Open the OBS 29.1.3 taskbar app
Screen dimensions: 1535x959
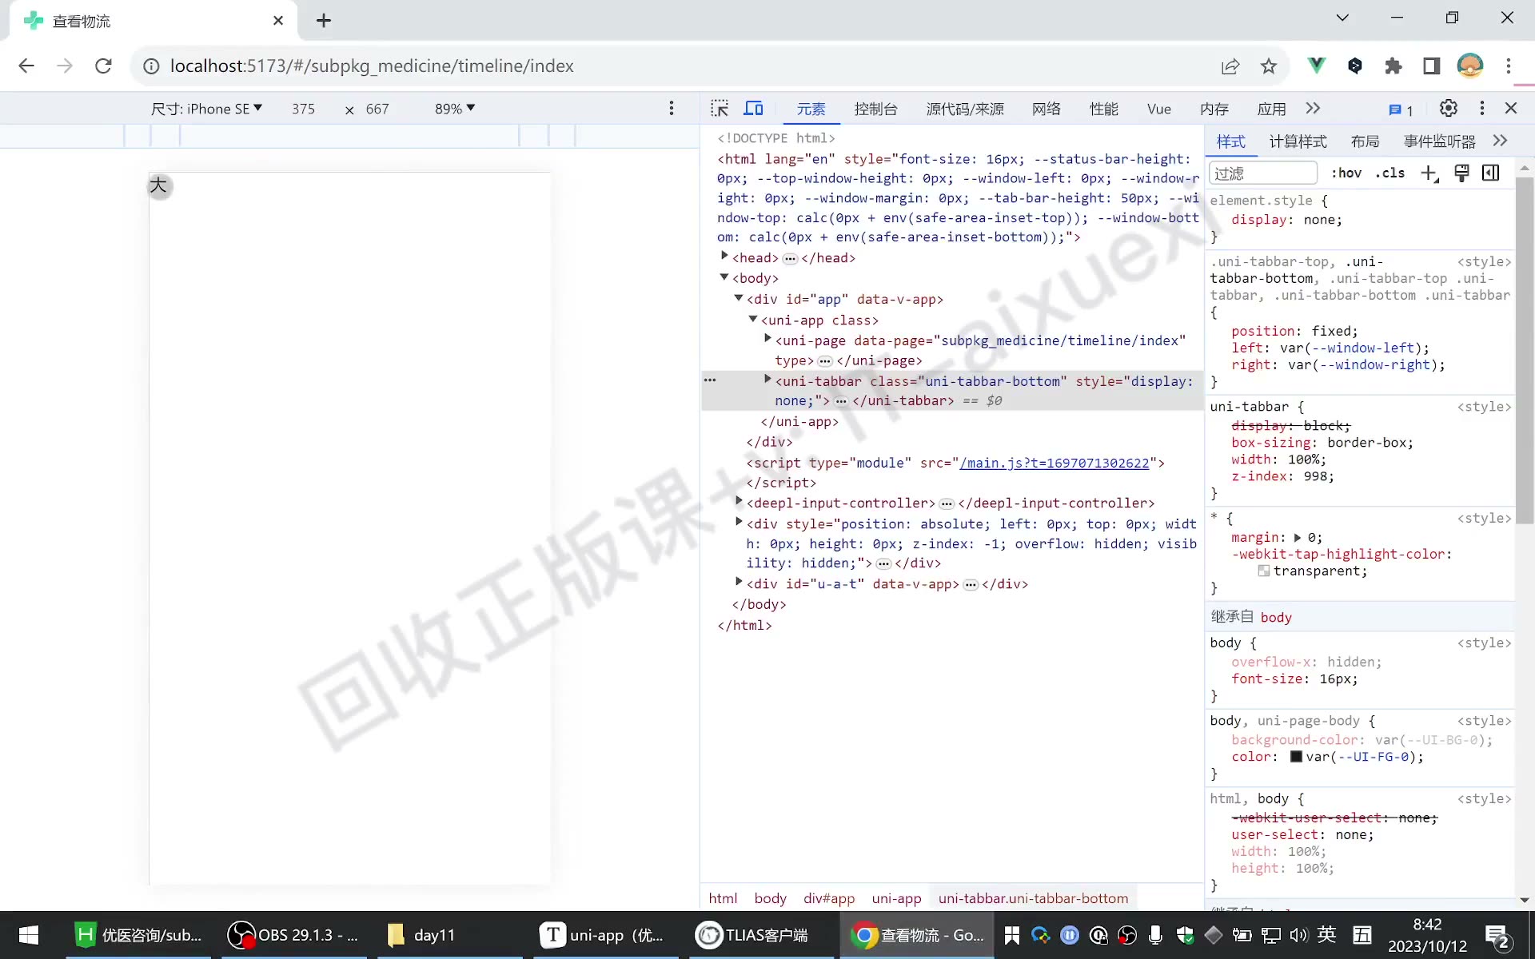[293, 935]
